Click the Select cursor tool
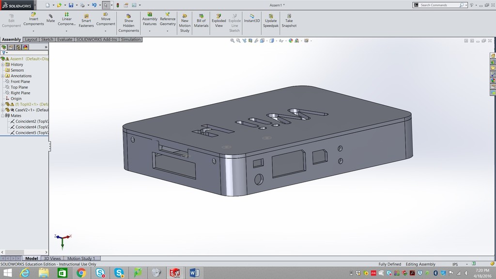The width and height of the screenshot is (496, 279). (106, 5)
